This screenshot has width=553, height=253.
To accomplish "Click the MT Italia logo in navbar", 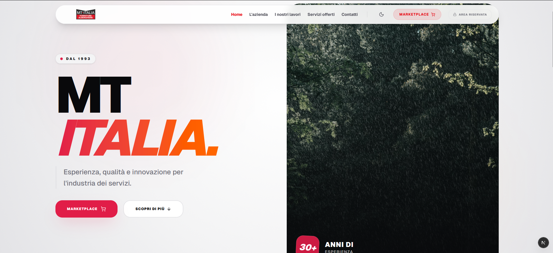I will coord(86,14).
